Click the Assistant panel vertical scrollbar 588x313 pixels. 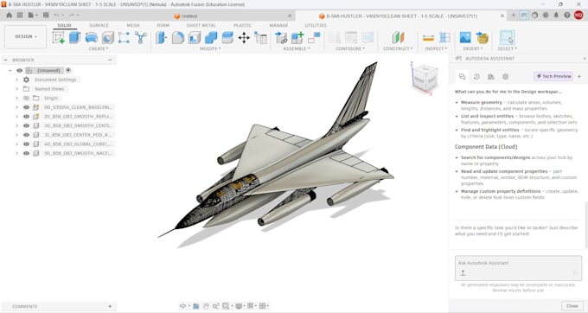pyautogui.click(x=586, y=225)
